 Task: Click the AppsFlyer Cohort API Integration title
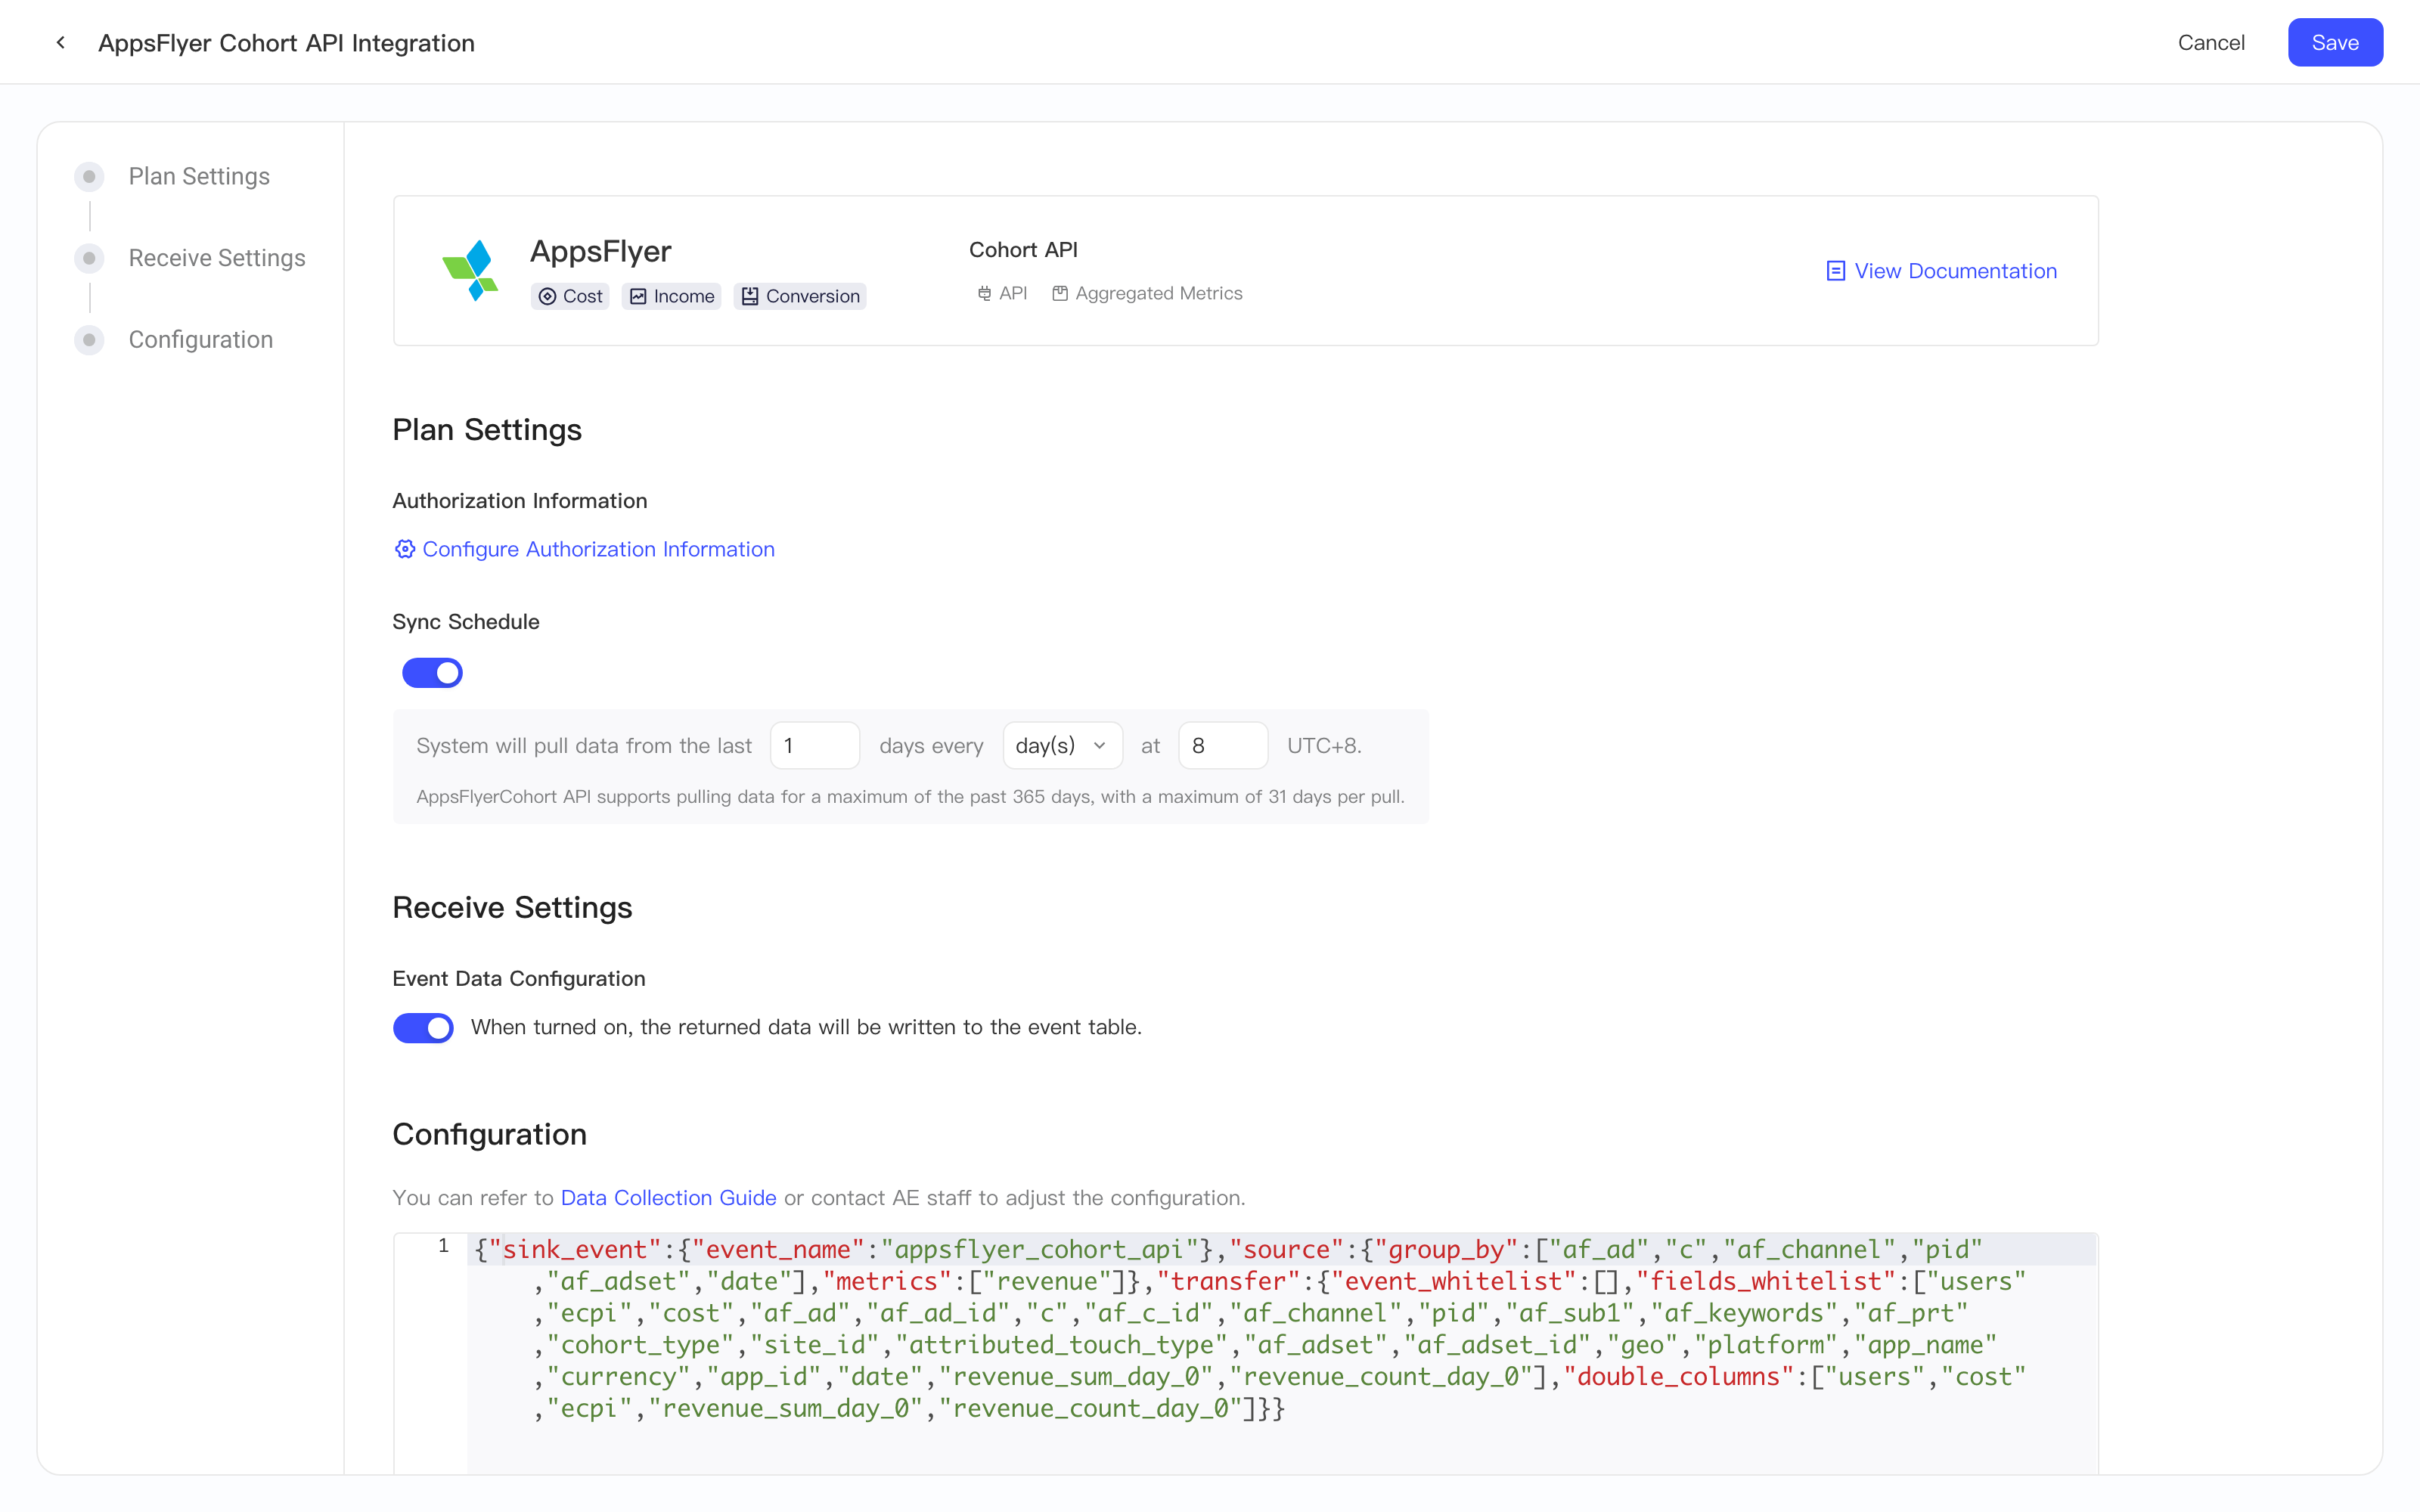(x=286, y=43)
